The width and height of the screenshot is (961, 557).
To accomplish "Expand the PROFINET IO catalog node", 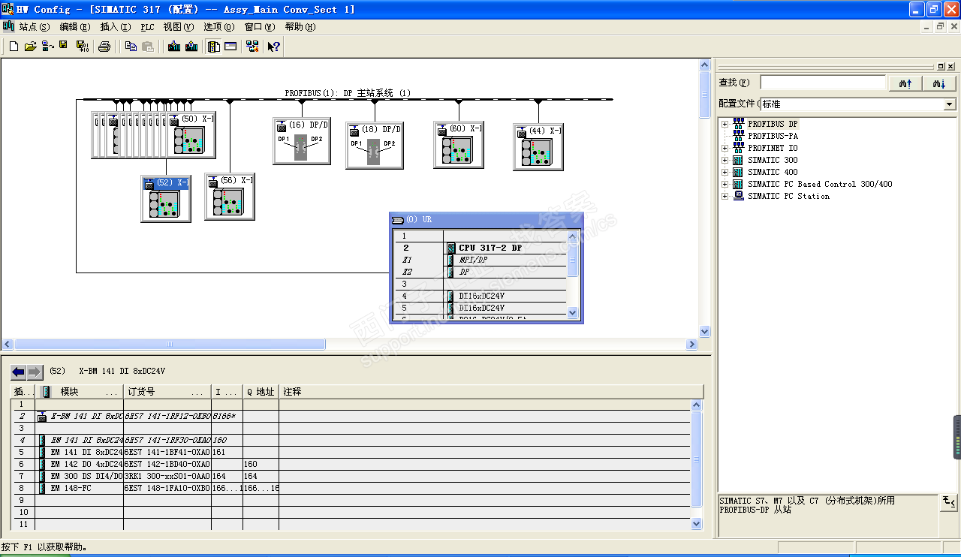I will pos(725,148).
